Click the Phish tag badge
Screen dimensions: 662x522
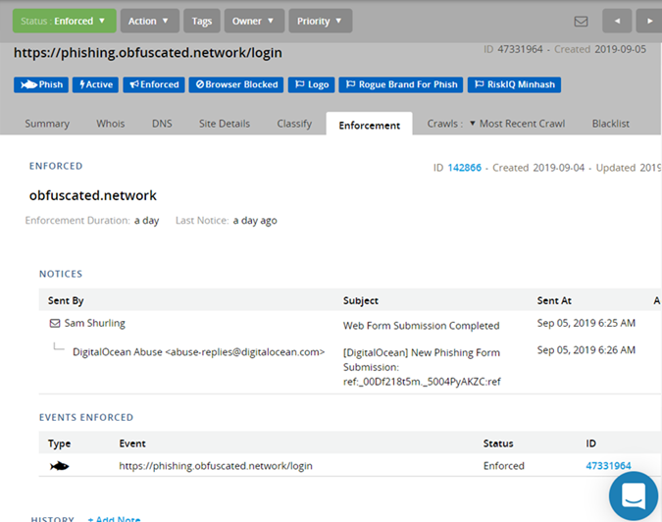[40, 84]
